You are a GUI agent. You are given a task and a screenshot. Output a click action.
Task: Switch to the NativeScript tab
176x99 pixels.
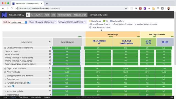(x=80, y=15)
